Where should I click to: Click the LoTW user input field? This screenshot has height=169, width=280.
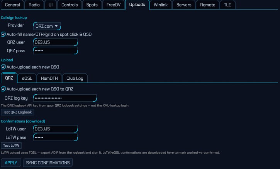coord(55,129)
